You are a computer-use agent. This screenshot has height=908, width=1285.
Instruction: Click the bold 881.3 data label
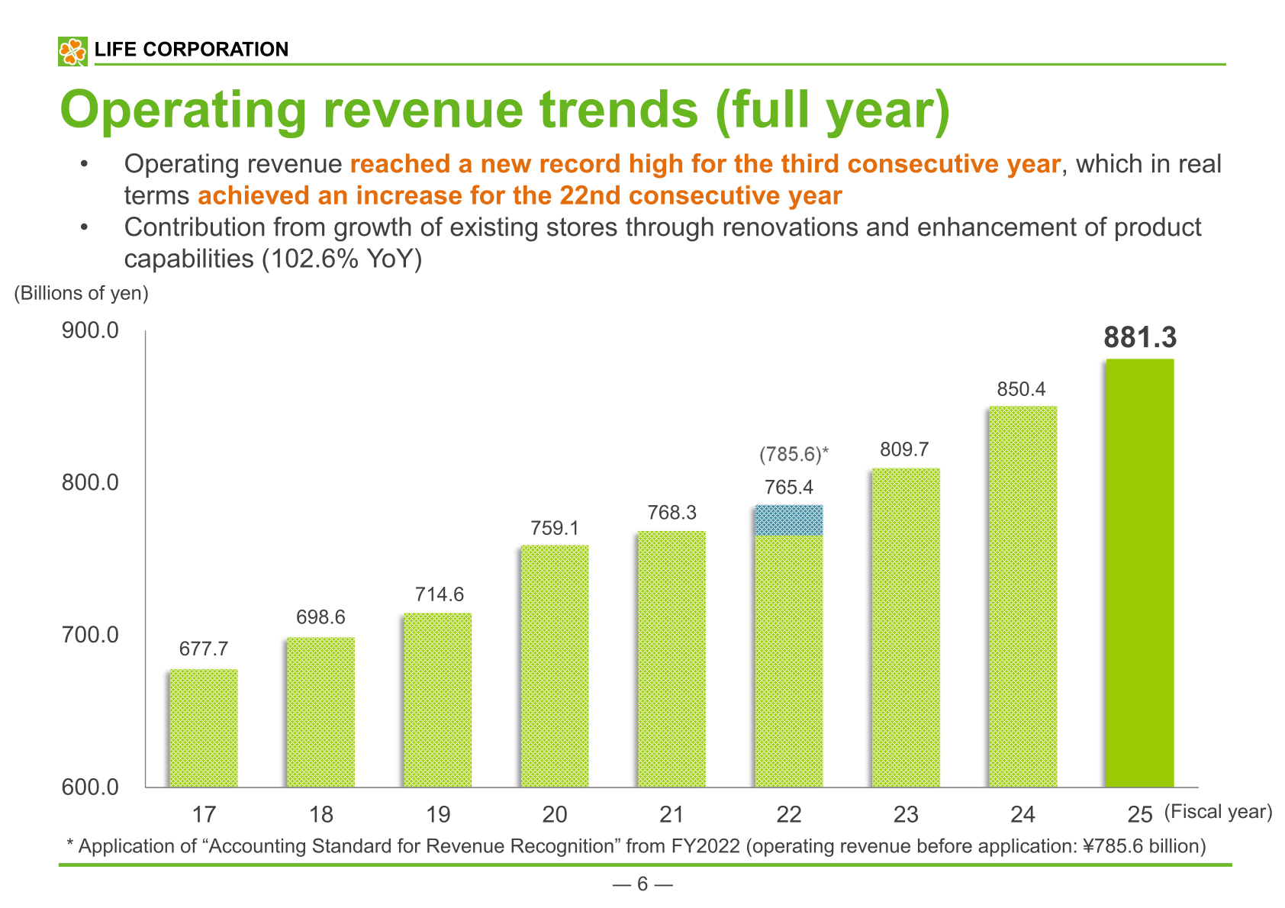(x=1140, y=337)
